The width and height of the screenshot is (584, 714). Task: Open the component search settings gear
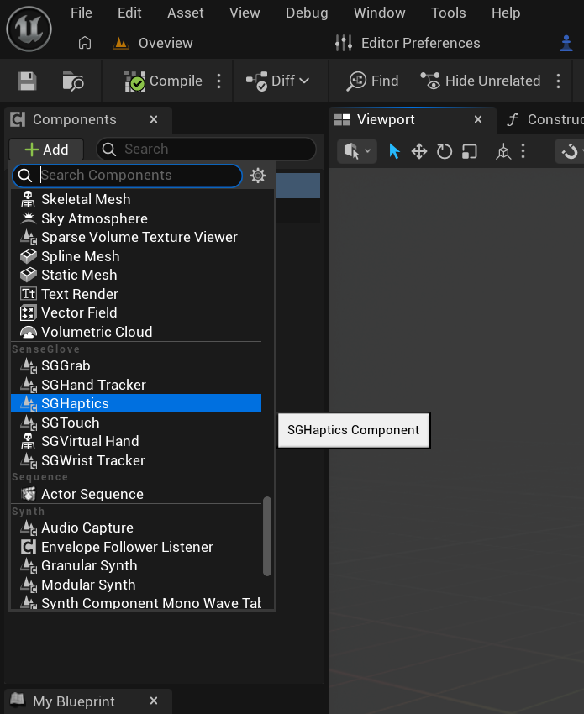coord(258,175)
